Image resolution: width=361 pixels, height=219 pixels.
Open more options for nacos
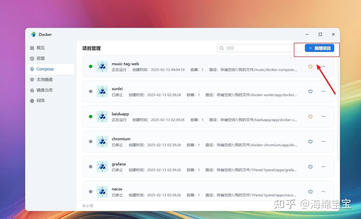tap(323, 191)
